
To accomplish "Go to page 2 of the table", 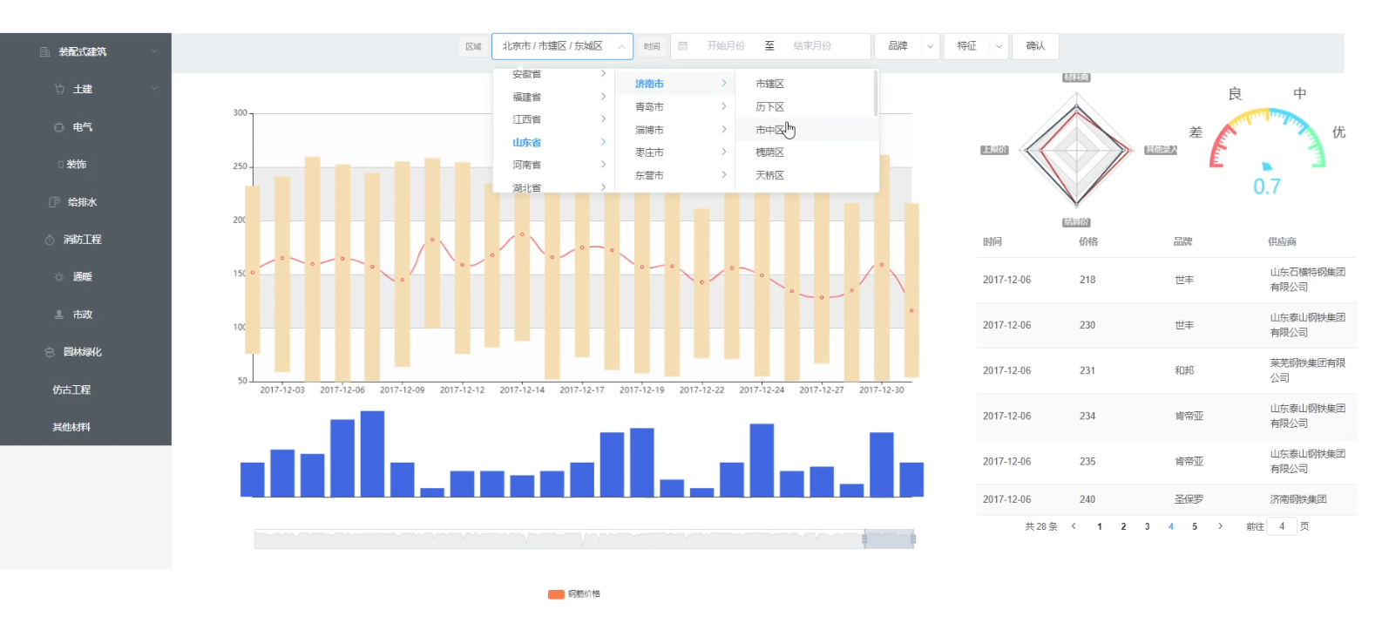I will tap(1123, 526).
